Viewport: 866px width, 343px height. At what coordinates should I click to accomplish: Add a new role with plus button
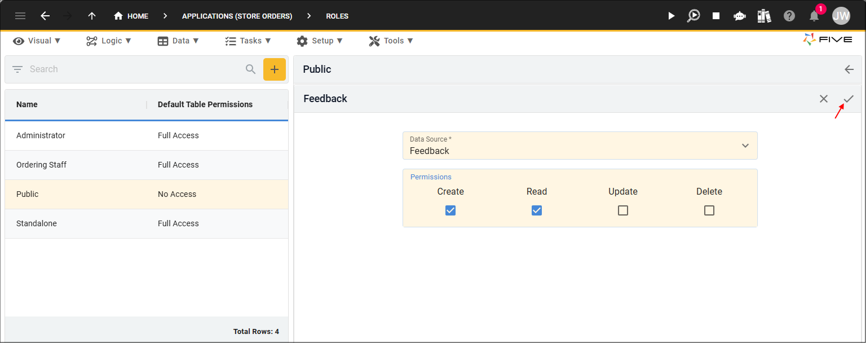[x=275, y=69]
